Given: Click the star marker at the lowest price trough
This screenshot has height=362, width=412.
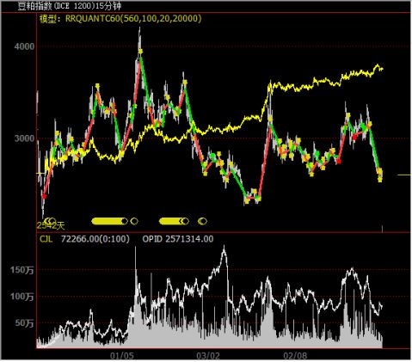Looking at the screenshot, I should coord(247,201).
